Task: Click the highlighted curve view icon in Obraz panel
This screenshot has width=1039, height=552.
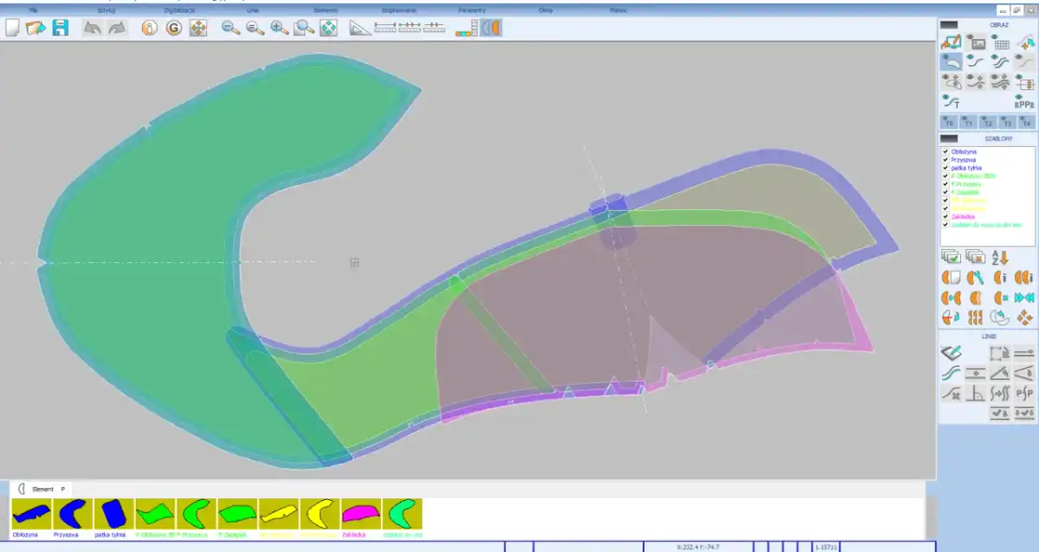Action: coord(952,62)
